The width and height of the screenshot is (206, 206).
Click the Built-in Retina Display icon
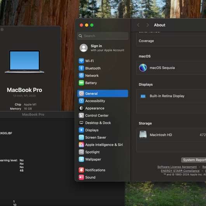(x=143, y=96)
